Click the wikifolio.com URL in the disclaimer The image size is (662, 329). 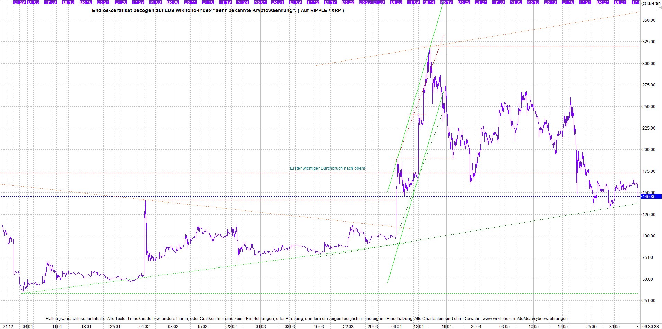point(525,319)
